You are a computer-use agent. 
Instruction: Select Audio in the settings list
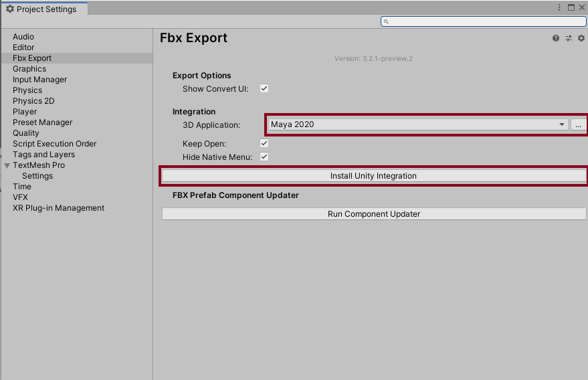point(23,37)
